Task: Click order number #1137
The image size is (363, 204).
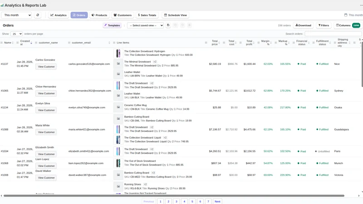Action: pyautogui.click(x=5, y=64)
